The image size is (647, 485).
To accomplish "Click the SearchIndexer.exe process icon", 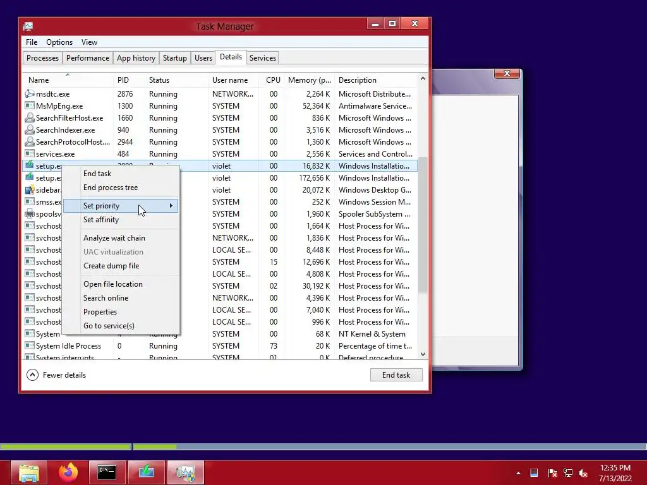I will coord(29,129).
